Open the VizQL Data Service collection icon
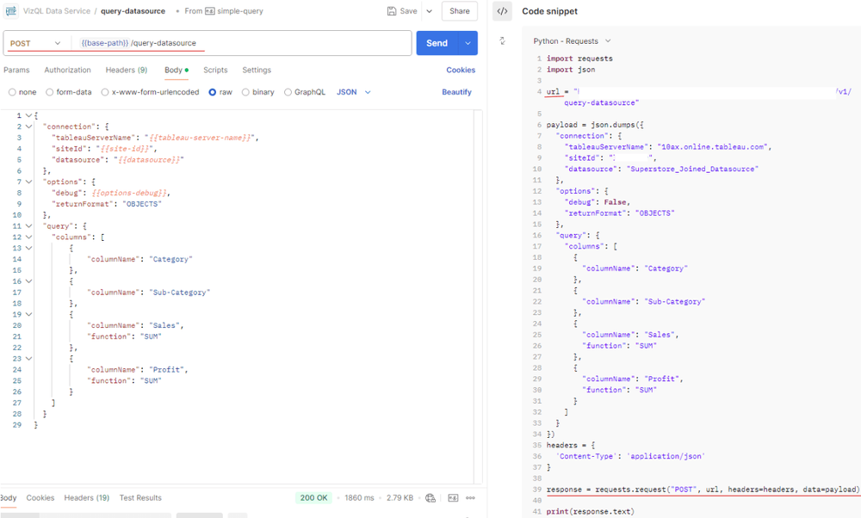 point(11,11)
